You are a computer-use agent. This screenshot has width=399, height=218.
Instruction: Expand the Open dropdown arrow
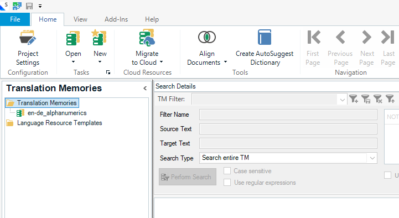coord(73,62)
